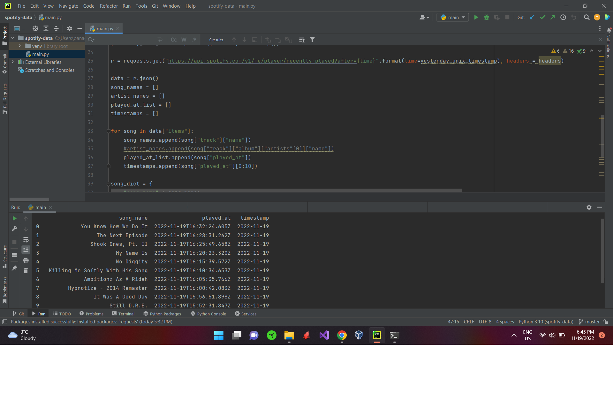
Task: Clear the console using the trash icon
Action: (x=26, y=270)
